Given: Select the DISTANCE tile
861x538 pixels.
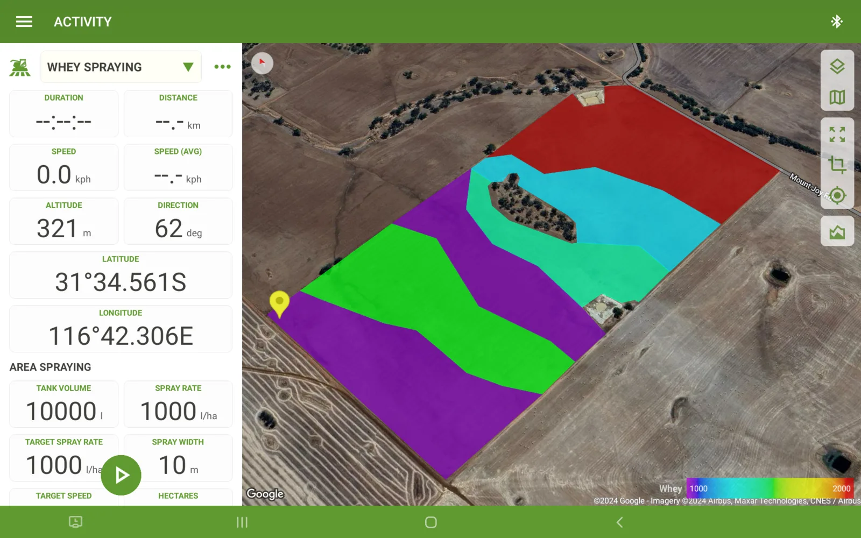Looking at the screenshot, I should click(x=178, y=114).
